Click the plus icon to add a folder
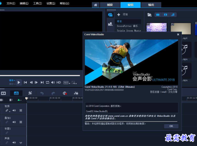This screenshot has height=146, width=197. (119, 14)
